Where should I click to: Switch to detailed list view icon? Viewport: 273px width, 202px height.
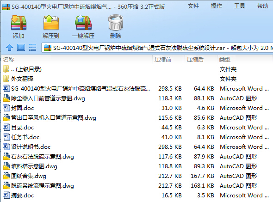coord(32,48)
